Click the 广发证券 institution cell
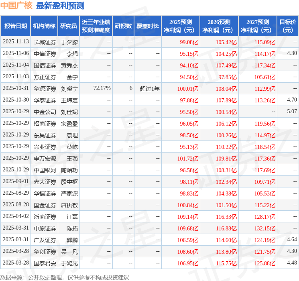The height and width of the screenshot is (281, 299). [45, 240]
